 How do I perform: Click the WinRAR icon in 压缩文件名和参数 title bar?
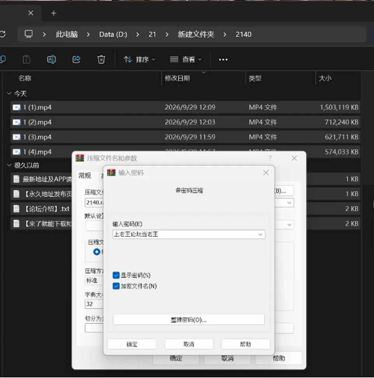[x=80, y=158]
